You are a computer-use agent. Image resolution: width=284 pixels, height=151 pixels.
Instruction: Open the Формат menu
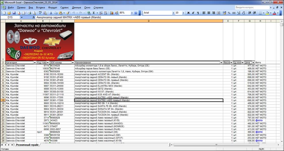pos(53,7)
